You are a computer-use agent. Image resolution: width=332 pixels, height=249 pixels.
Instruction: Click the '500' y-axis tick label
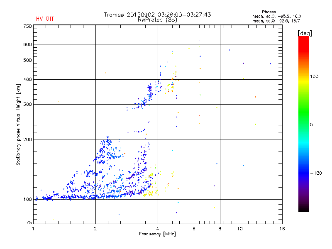coord(27,60)
